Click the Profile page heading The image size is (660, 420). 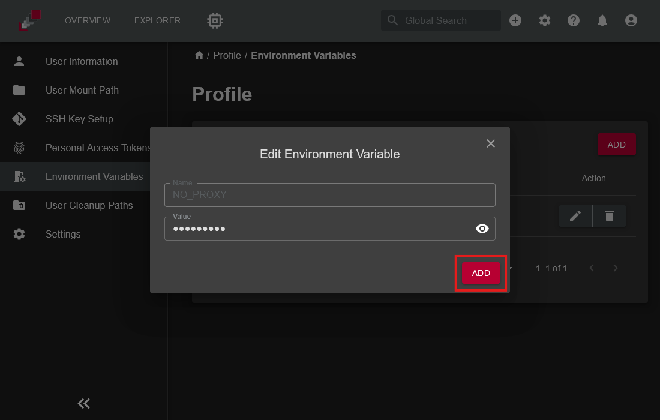point(222,94)
